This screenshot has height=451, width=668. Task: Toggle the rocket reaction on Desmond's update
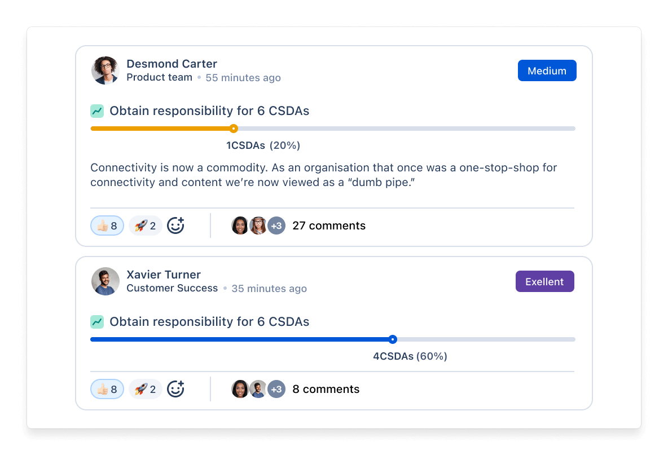(146, 225)
